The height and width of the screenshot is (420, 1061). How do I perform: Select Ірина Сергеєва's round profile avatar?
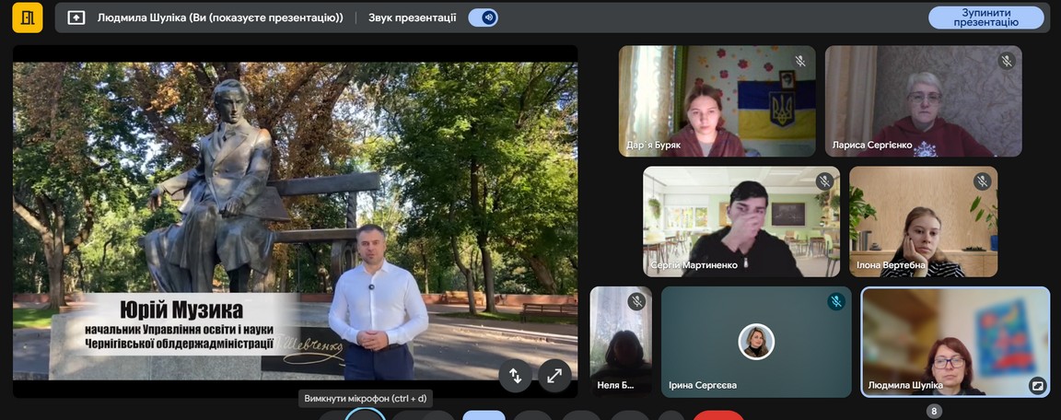[756, 342]
